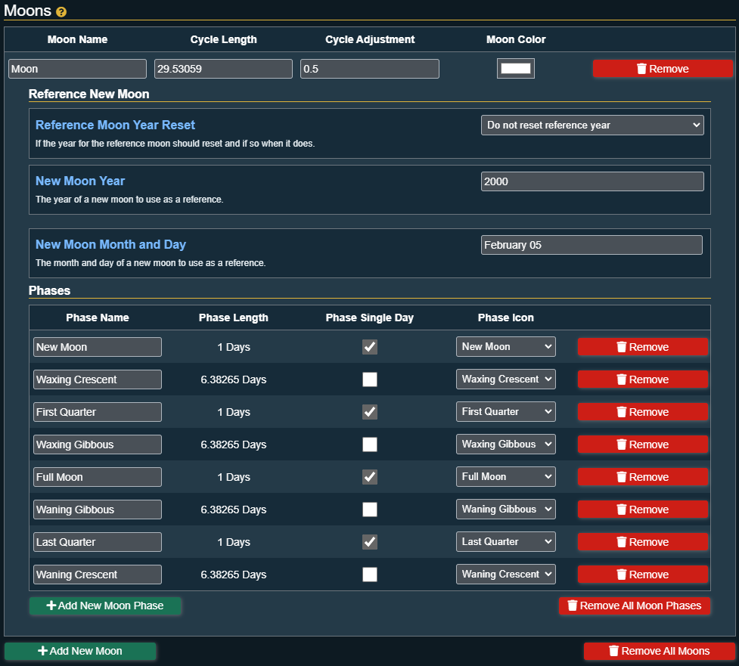739x666 pixels.
Task: Click trash icon on Remove All Moons
Action: pyautogui.click(x=614, y=651)
